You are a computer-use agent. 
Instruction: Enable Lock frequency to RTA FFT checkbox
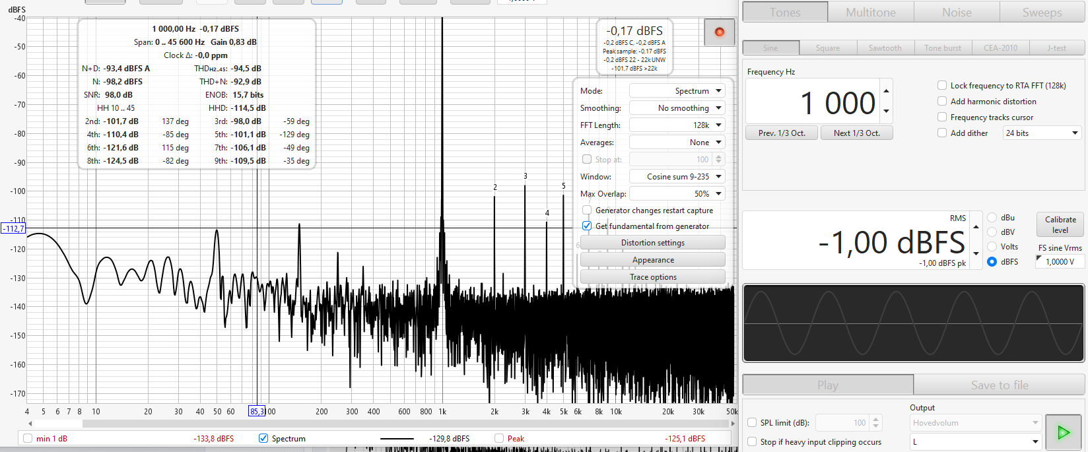click(942, 85)
